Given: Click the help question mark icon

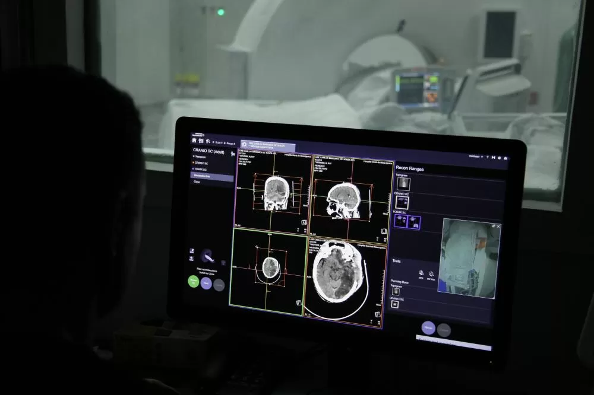Looking at the screenshot, I should coord(488,157).
